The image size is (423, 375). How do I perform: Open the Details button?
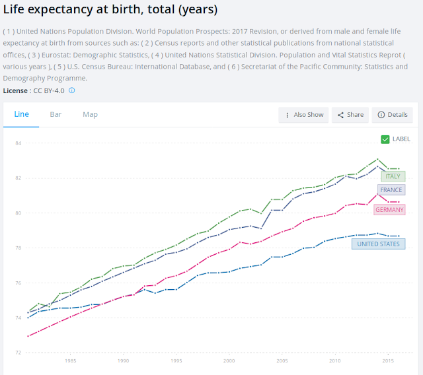point(392,115)
